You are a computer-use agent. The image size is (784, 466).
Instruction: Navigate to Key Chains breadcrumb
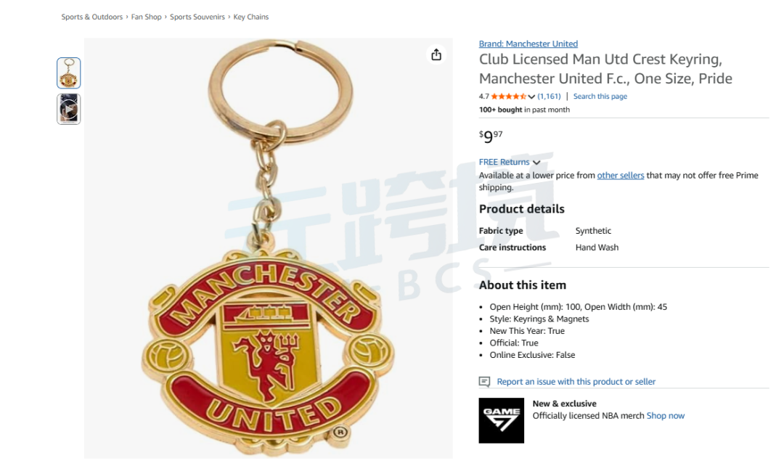(251, 17)
